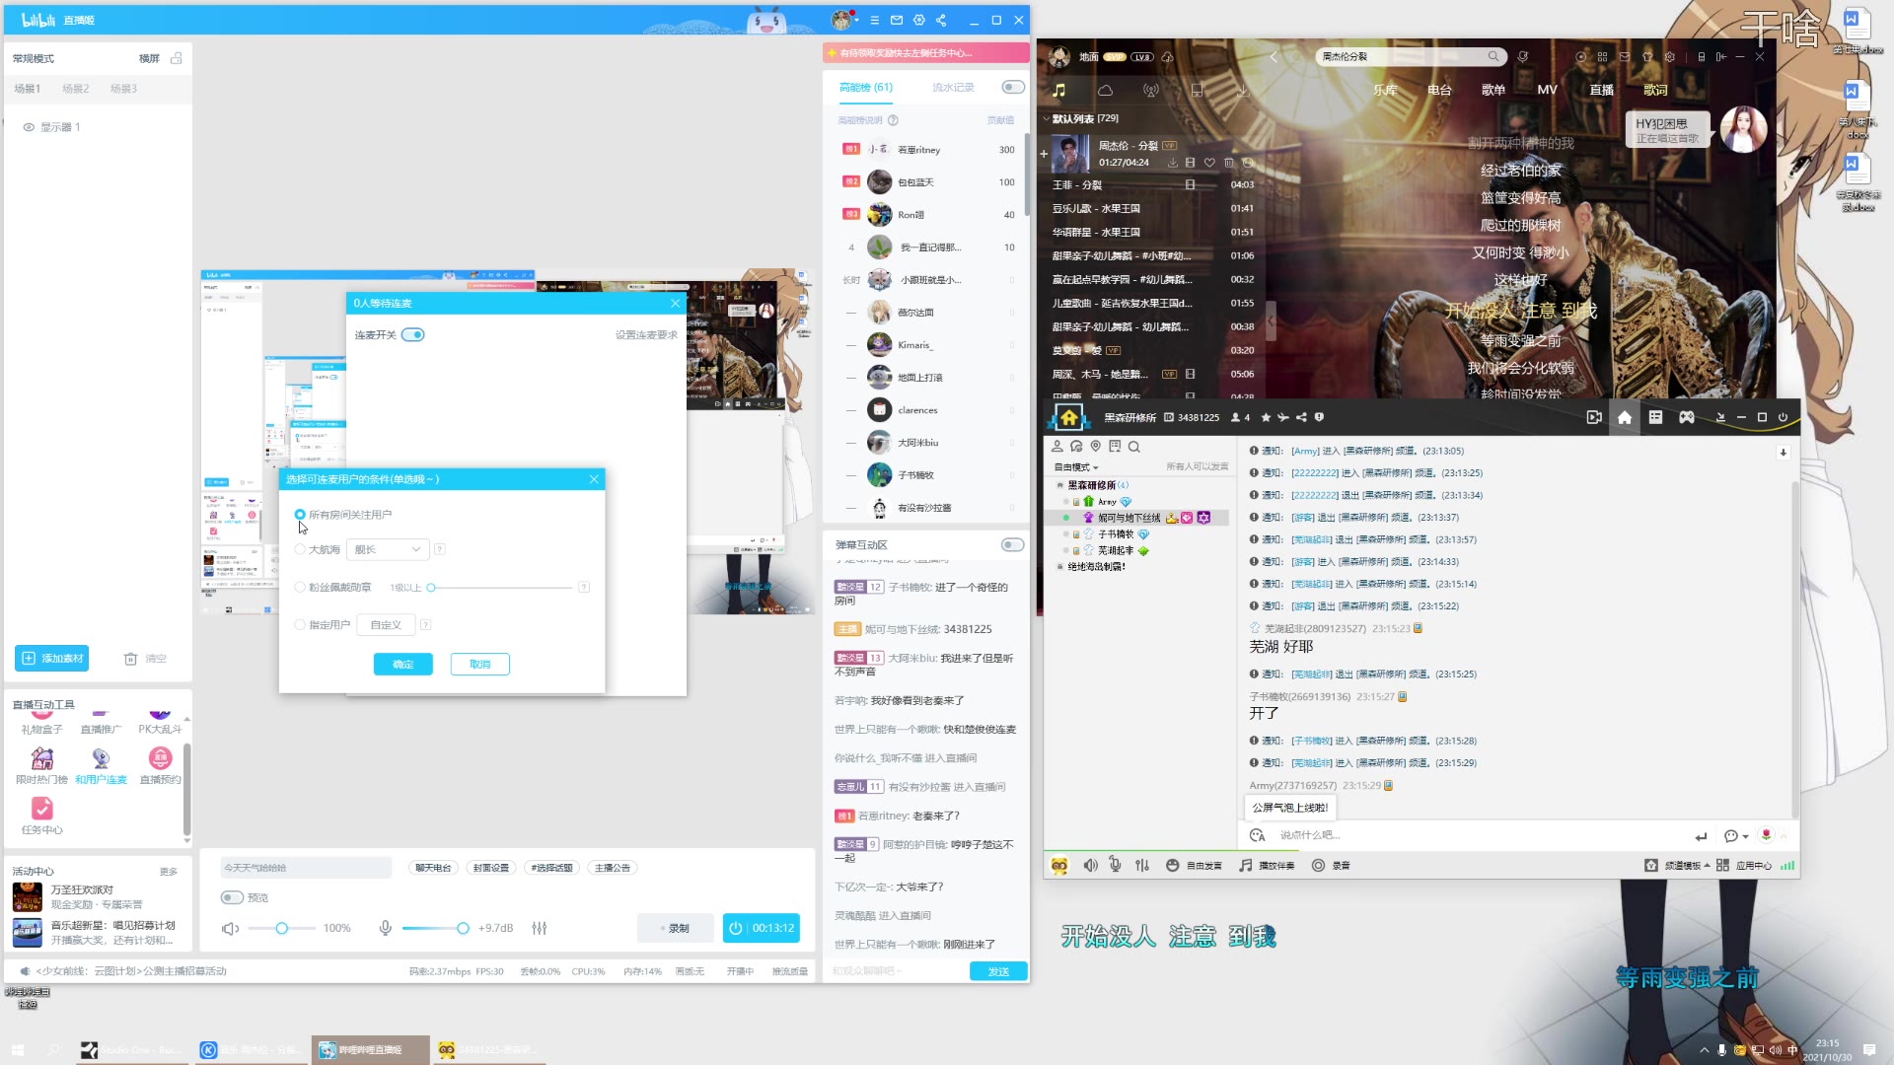Click the Kugou search field 周杰伦分裂
Viewport: 1894px width, 1065px height.
click(x=1411, y=56)
